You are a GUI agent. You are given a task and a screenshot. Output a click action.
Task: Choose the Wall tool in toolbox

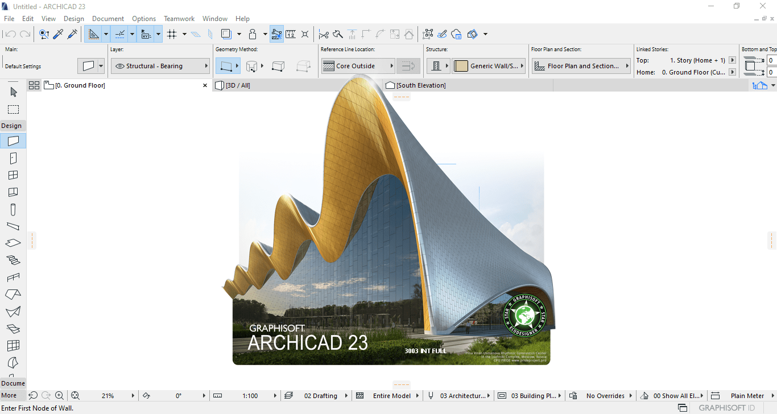14,140
